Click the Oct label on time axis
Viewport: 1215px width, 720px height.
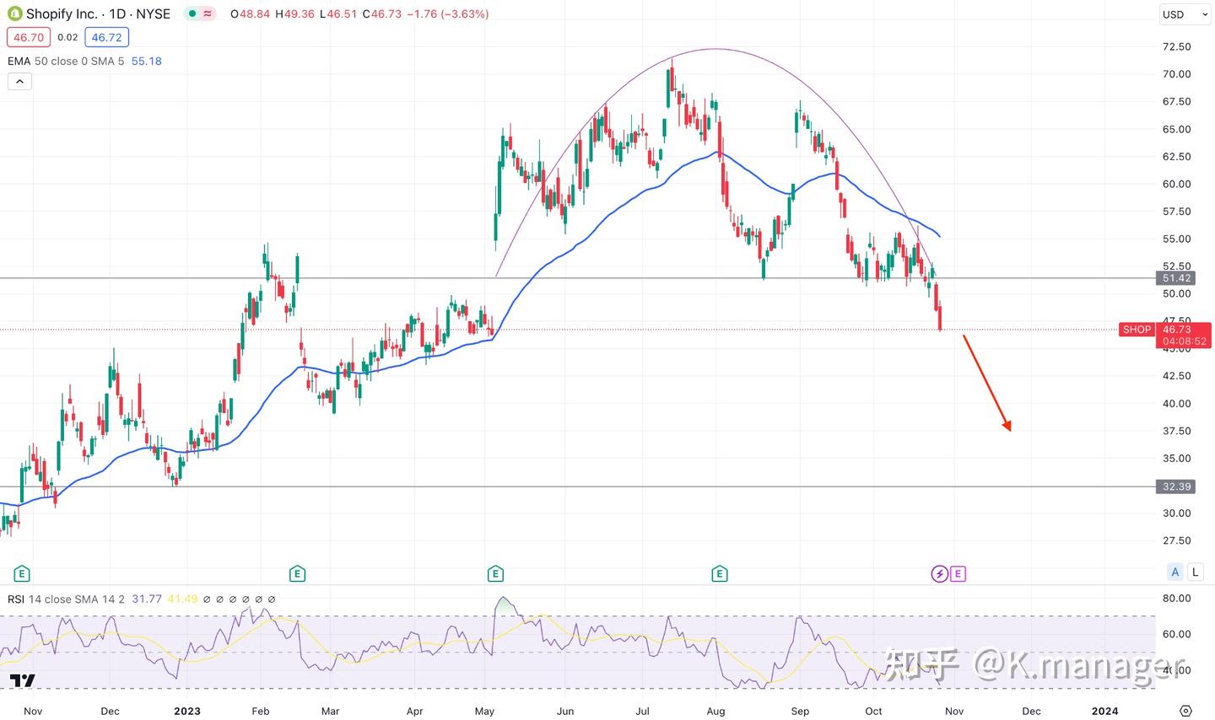click(x=873, y=711)
